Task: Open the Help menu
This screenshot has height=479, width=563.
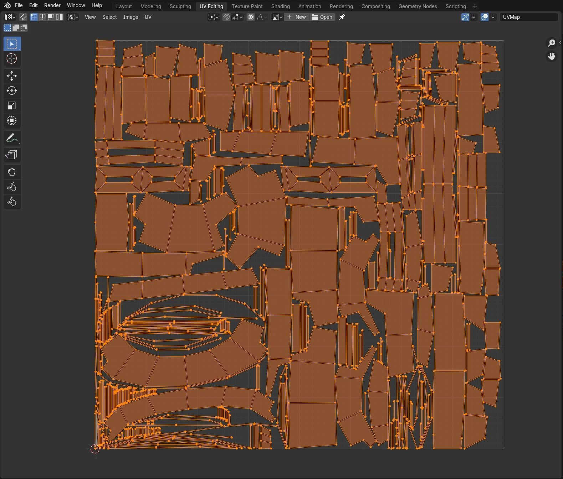Action: [x=97, y=6]
